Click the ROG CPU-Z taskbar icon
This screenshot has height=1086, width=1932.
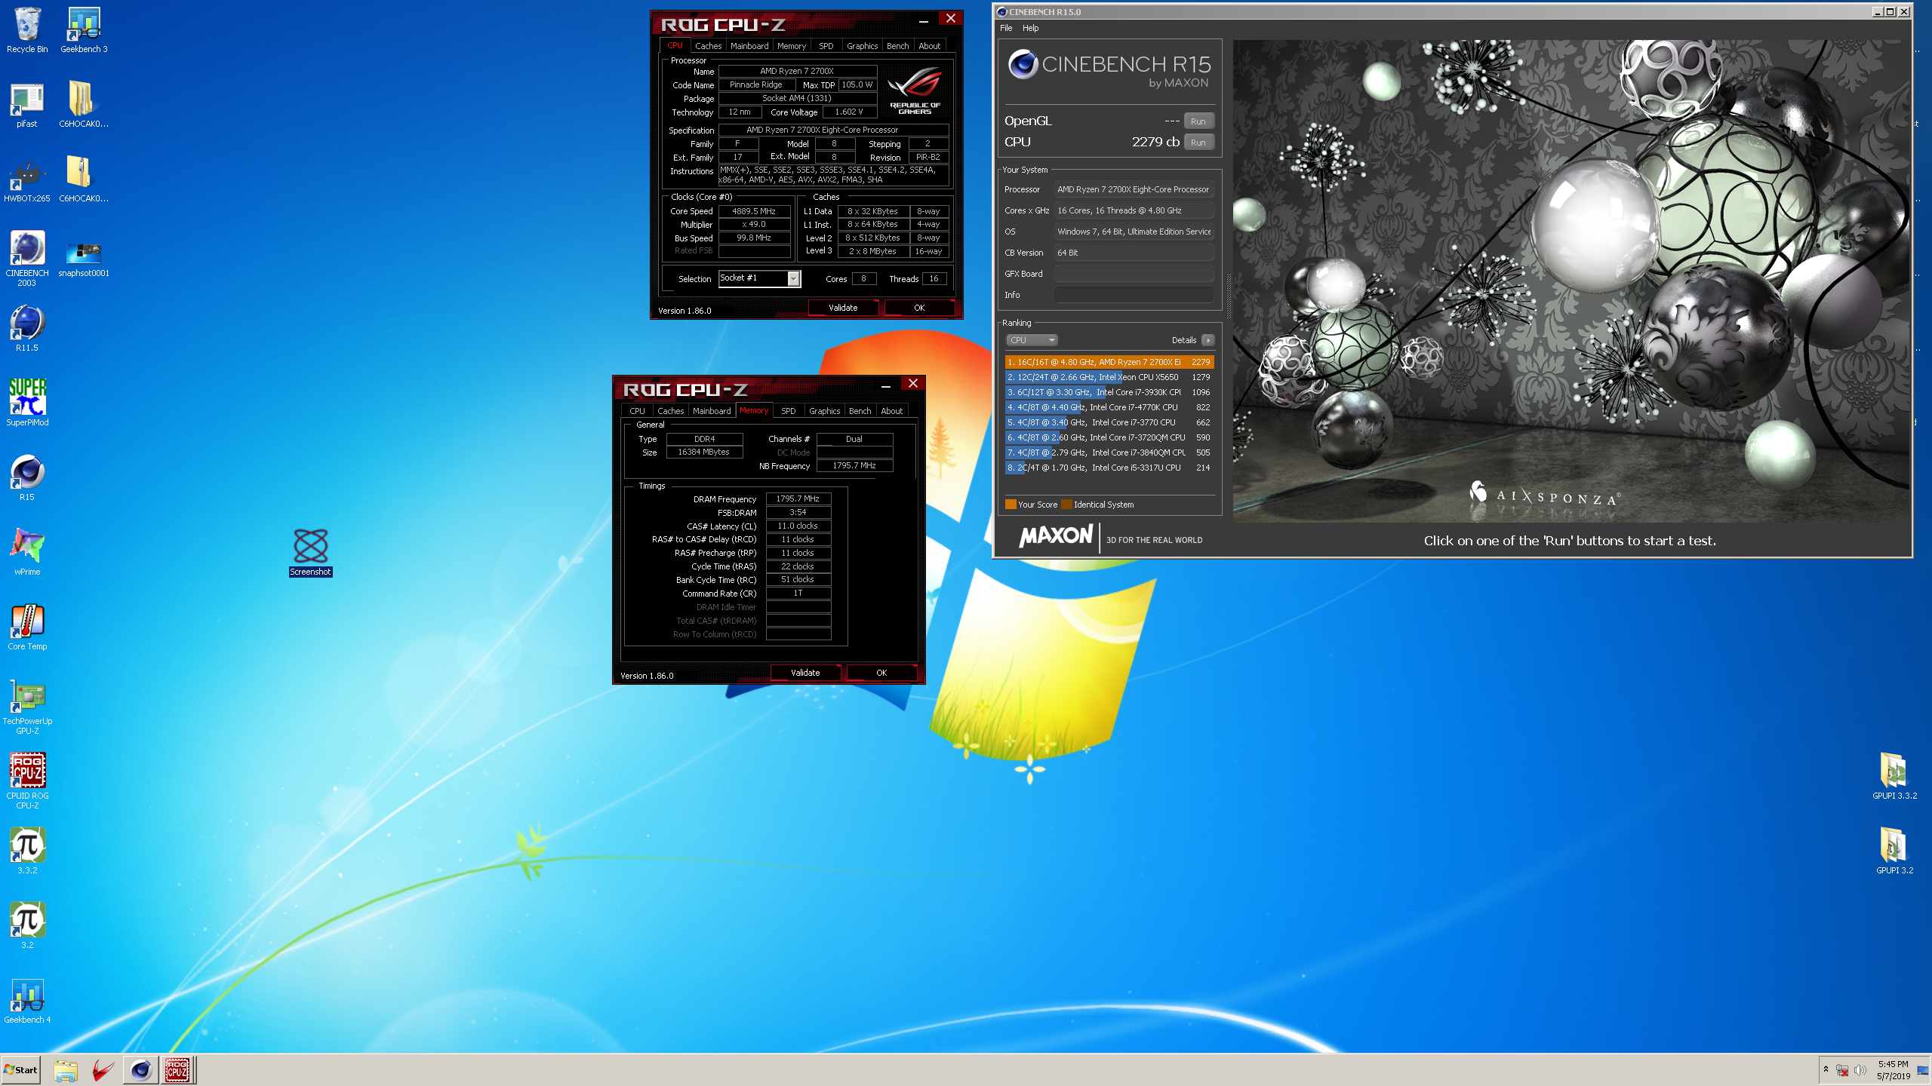177,1070
